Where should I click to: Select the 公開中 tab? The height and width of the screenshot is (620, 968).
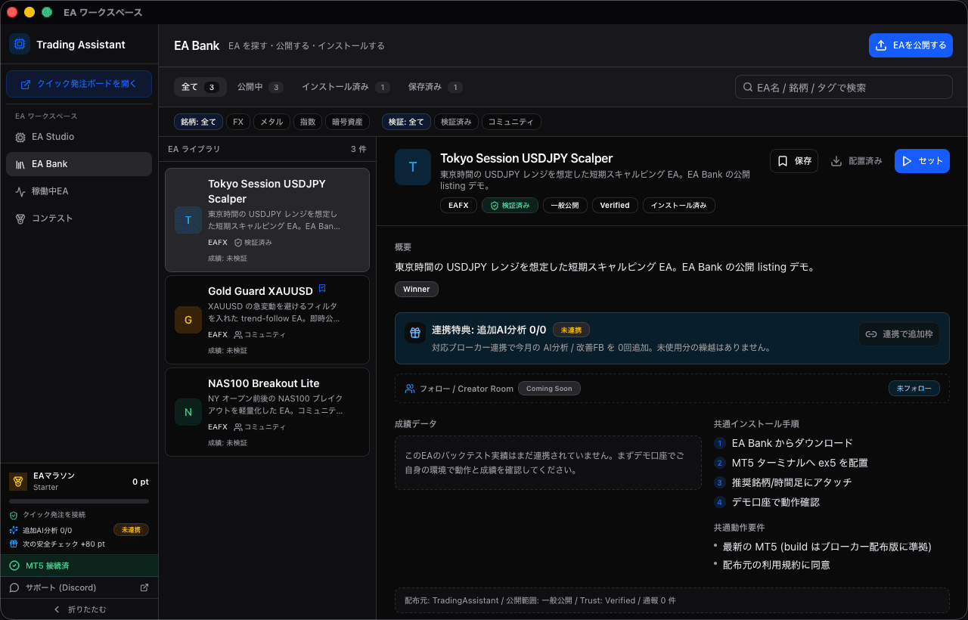259,87
